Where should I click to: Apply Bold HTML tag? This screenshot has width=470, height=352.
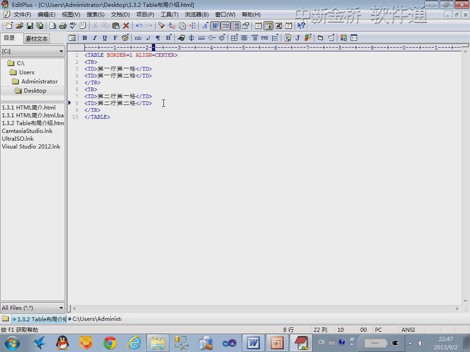coord(85,38)
